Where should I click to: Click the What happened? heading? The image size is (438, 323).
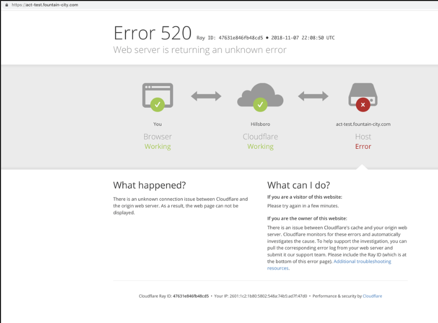pos(149,185)
